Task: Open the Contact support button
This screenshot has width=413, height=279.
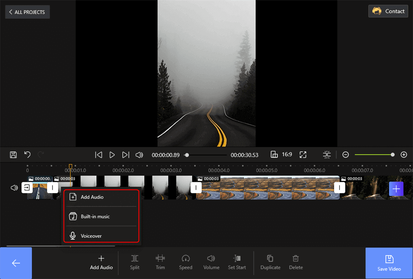Action: coord(388,11)
